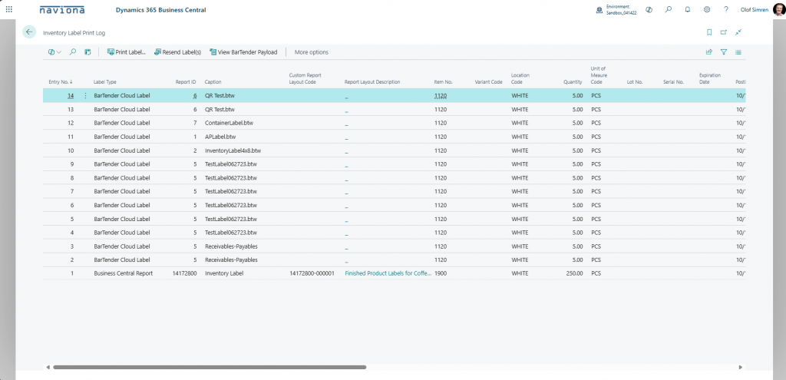Screen dimensions: 786x380
Task: Click scrollbar left arrow
Action: coord(48,368)
